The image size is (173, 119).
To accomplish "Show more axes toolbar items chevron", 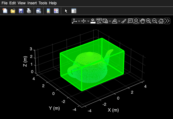I will click(x=167, y=21).
